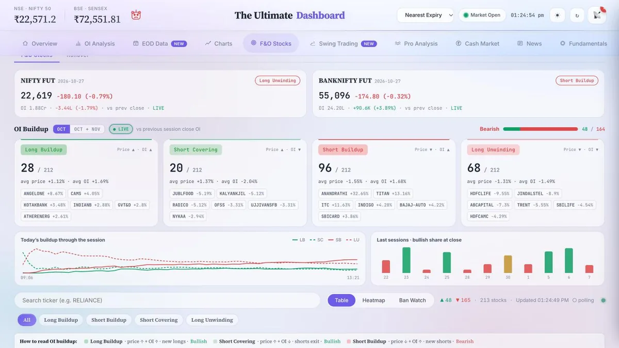Viewport: 619px width, 348px height.
Task: Open the JUBLFOOD -5.19% stock chip
Action: (x=192, y=193)
